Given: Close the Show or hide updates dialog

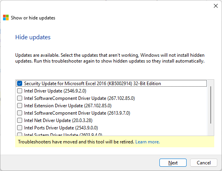Looking at the screenshot, I should pos(216,6).
